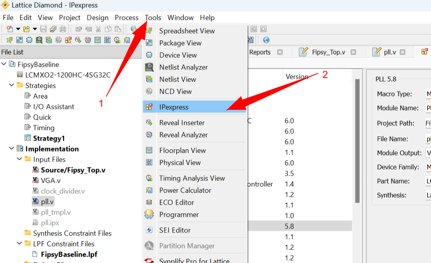Select clock_divider.v file
The height and width of the screenshot is (263, 431).
tap(63, 191)
